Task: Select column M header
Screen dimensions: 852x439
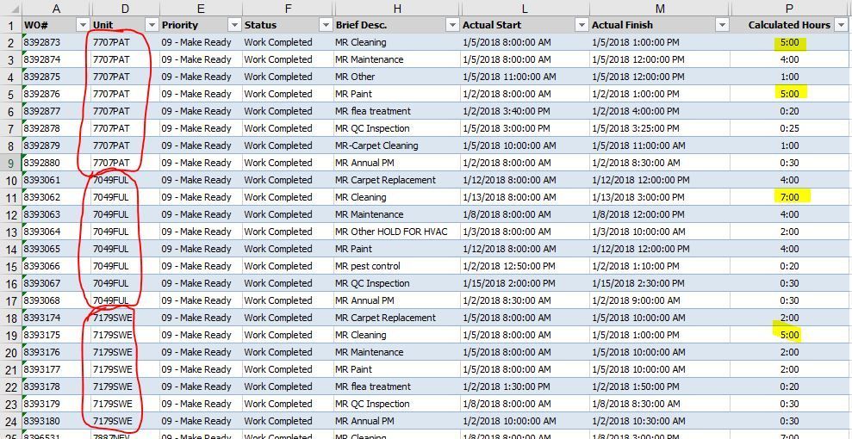Action: [x=660, y=8]
